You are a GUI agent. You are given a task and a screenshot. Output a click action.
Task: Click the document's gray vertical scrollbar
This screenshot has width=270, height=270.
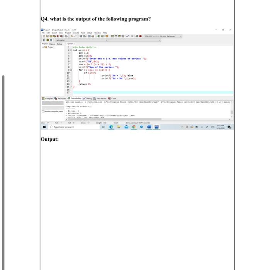click(x=3, y=172)
